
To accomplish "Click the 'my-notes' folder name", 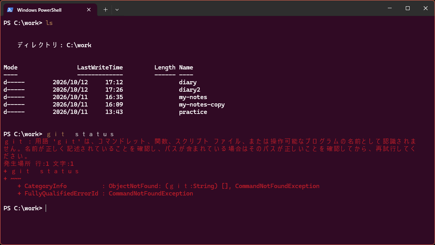I will (x=193, y=97).
